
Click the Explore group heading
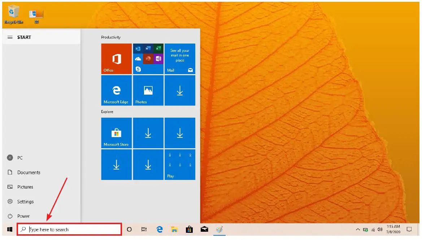pyautogui.click(x=107, y=112)
